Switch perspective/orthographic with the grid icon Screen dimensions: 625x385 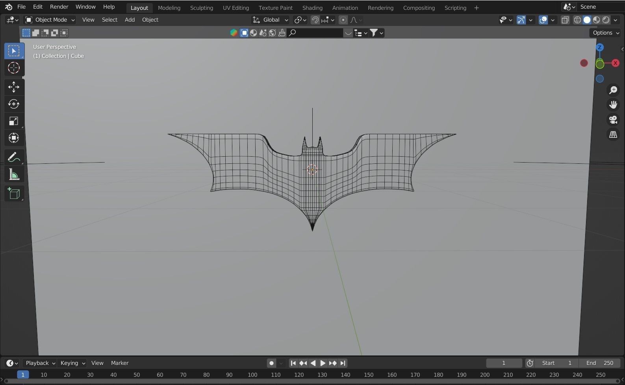pyautogui.click(x=613, y=135)
